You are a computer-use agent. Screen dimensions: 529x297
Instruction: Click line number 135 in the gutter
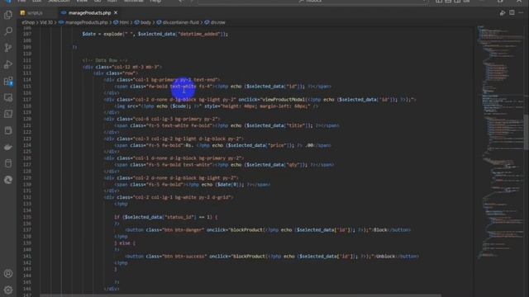tap(27, 217)
